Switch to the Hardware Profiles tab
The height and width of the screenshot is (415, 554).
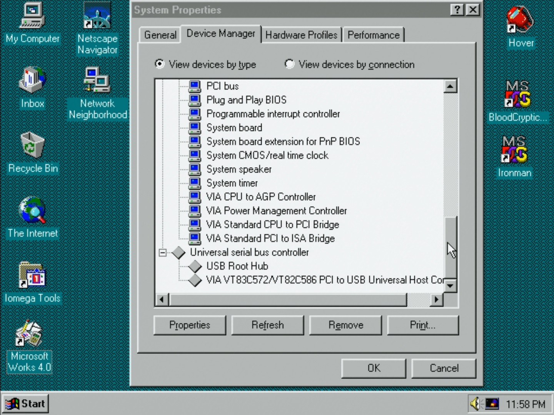coord(301,35)
